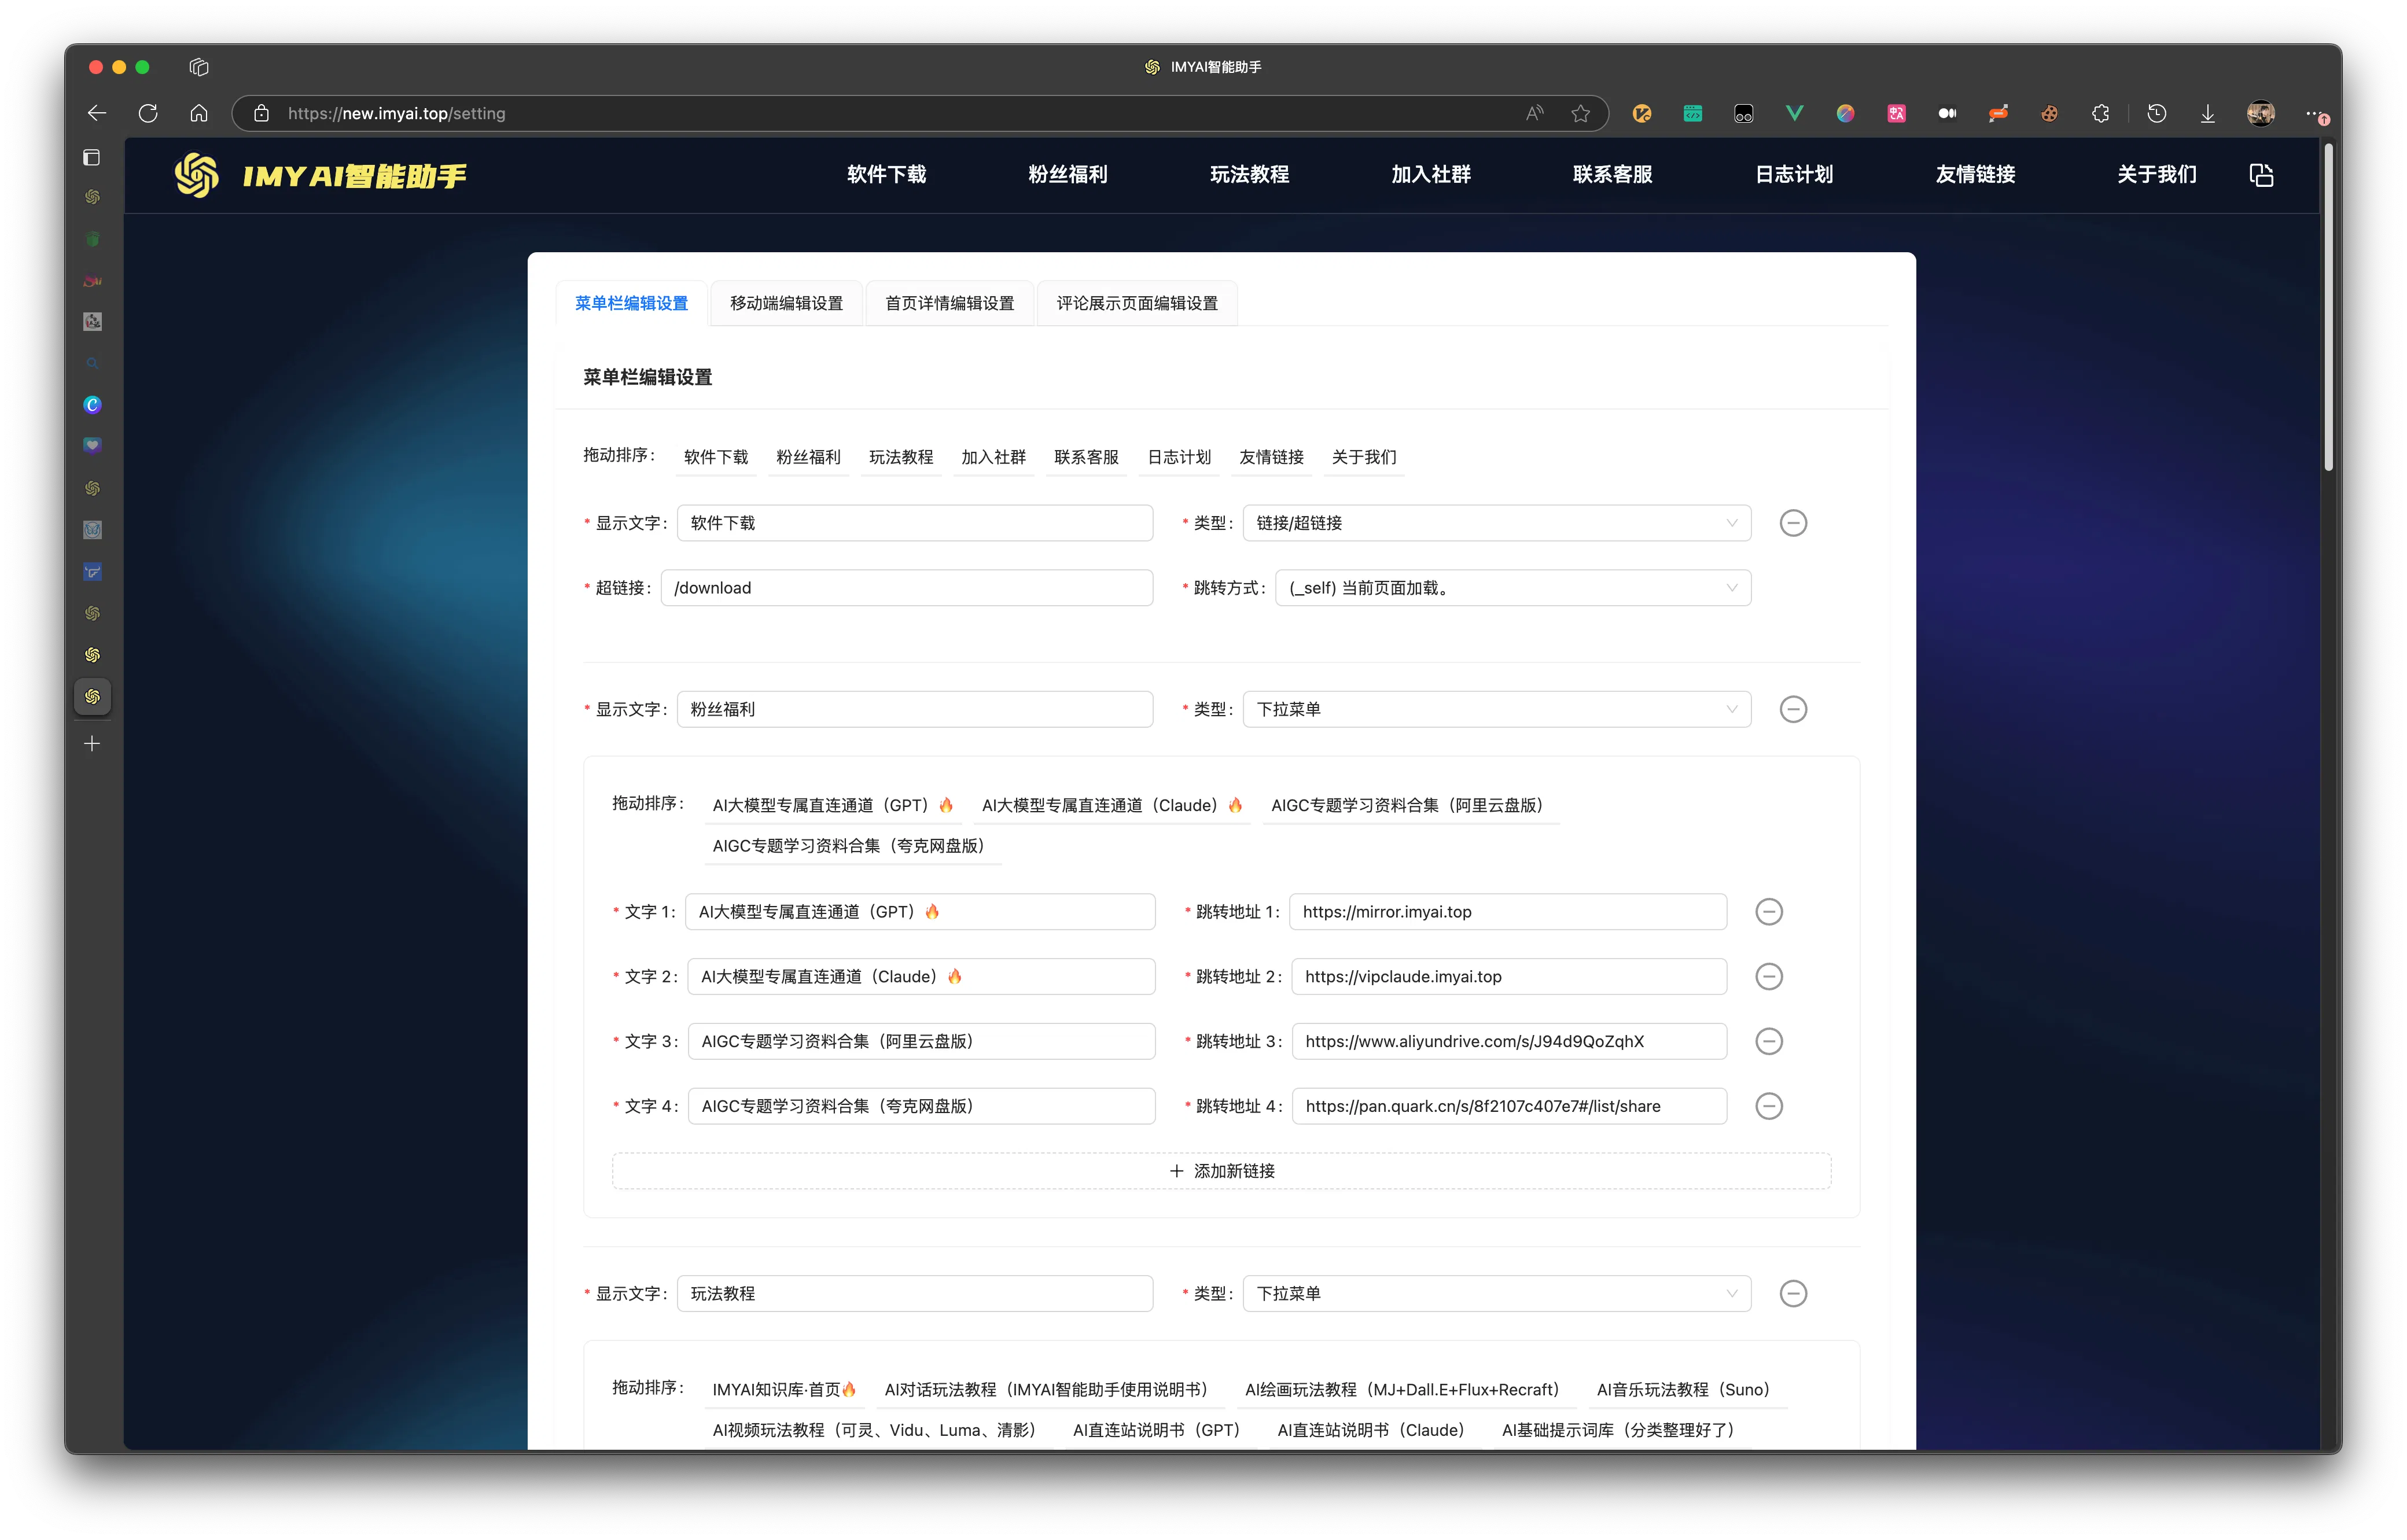Switch to 评论展示页面编辑设置 tab
Image resolution: width=2407 pixels, height=1540 pixels.
tap(1137, 303)
